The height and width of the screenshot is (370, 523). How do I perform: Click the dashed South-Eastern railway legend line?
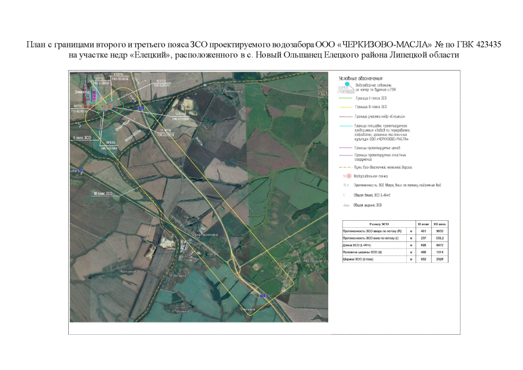tap(347, 166)
